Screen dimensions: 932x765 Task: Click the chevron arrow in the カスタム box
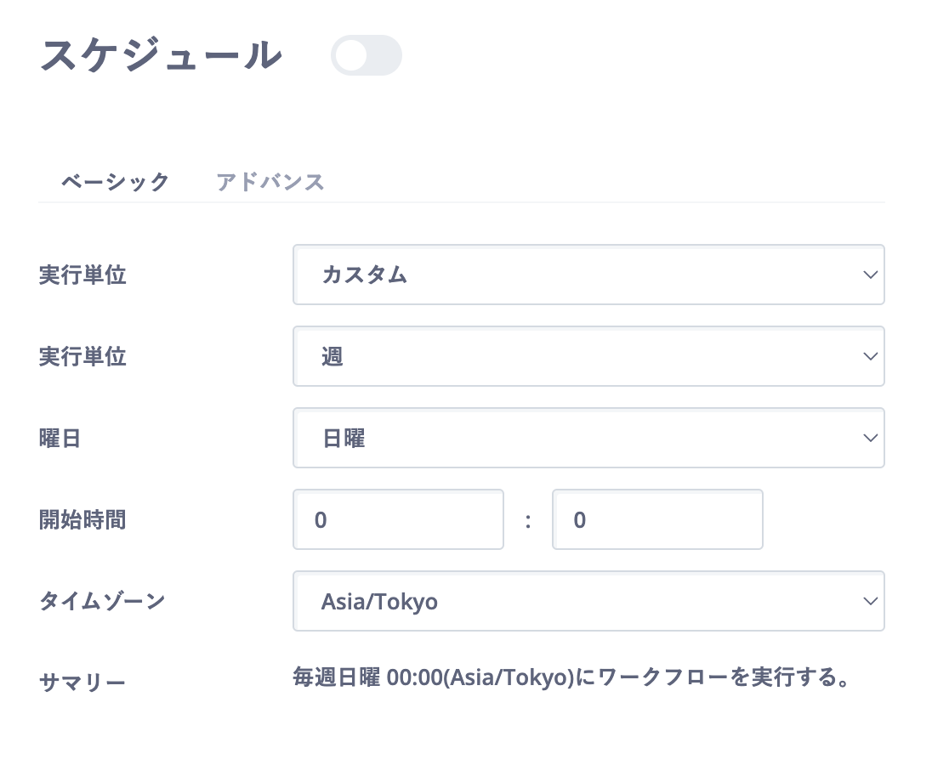pyautogui.click(x=869, y=275)
